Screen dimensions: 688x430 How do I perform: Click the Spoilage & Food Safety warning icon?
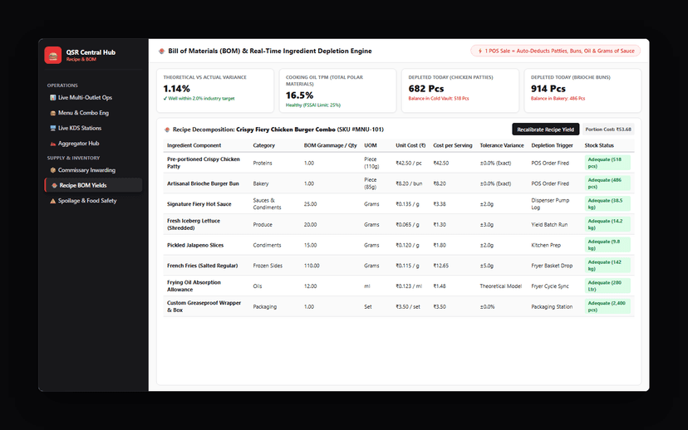pyautogui.click(x=52, y=201)
